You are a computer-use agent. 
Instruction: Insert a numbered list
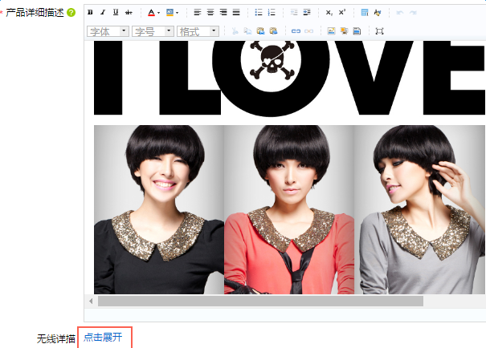[x=272, y=13]
